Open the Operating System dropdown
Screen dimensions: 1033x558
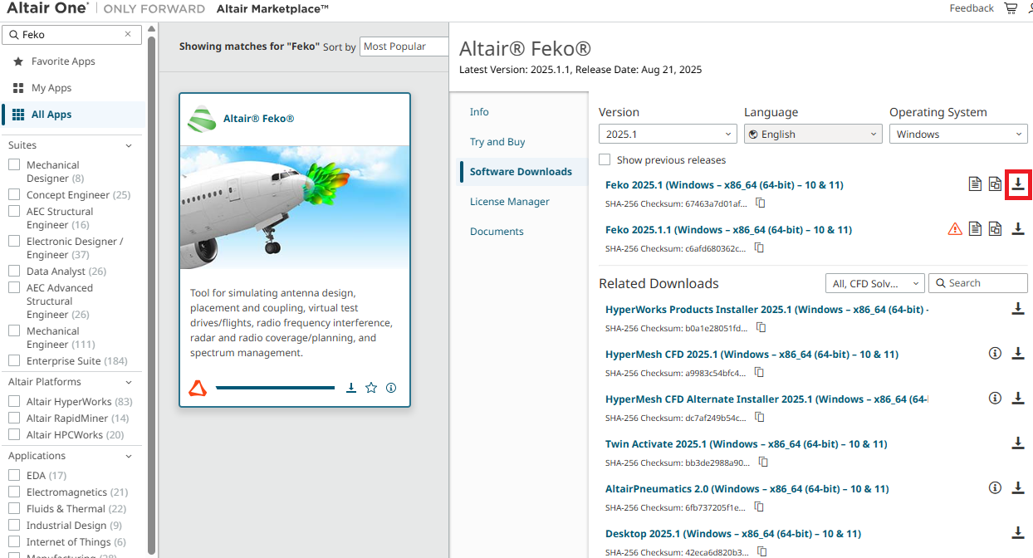[958, 134]
